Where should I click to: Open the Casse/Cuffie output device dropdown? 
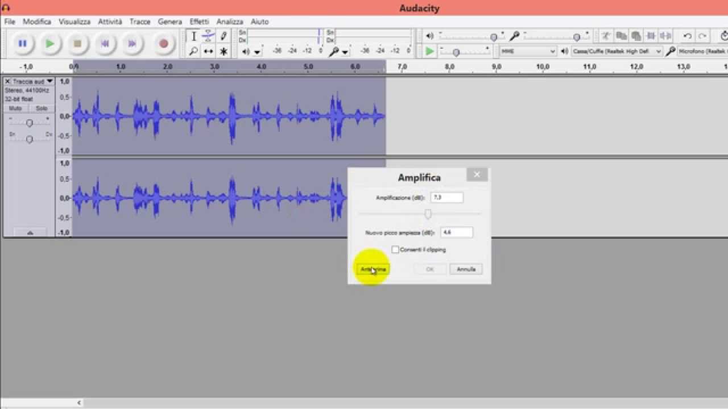click(x=617, y=51)
